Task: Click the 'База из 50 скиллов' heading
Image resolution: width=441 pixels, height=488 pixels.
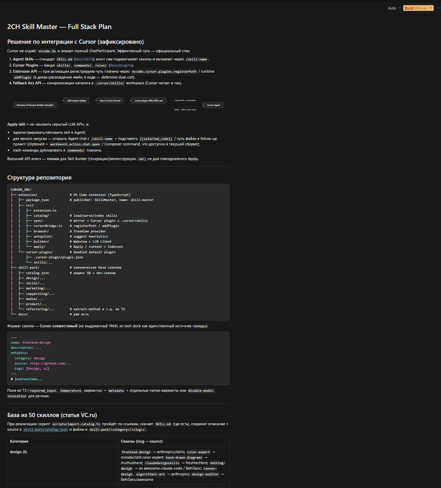Action: tap(52, 415)
